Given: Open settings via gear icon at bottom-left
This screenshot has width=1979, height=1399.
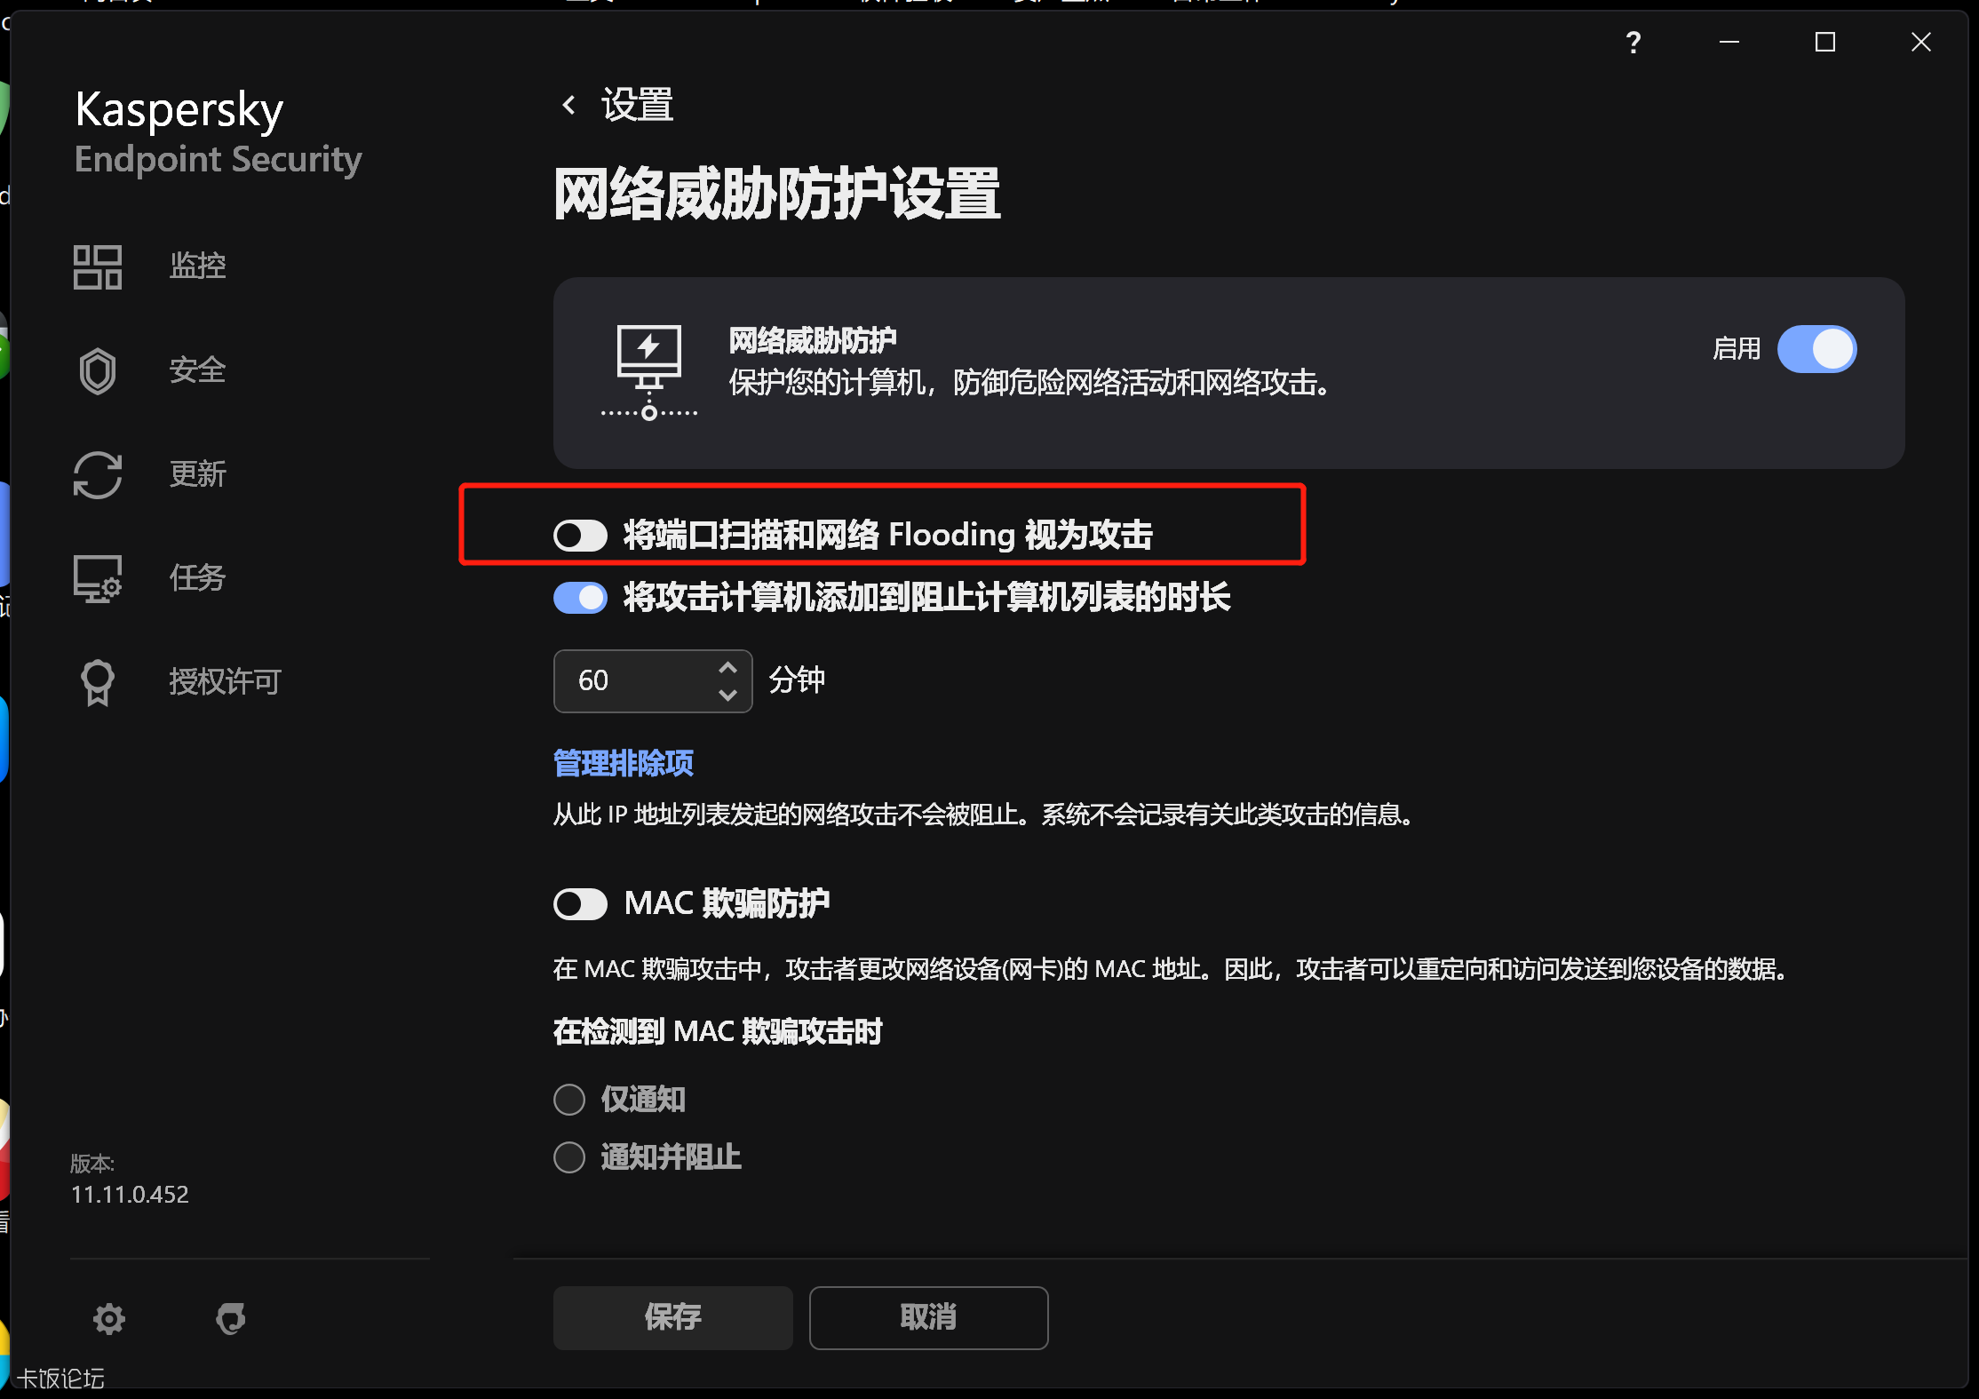Looking at the screenshot, I should tap(109, 1319).
